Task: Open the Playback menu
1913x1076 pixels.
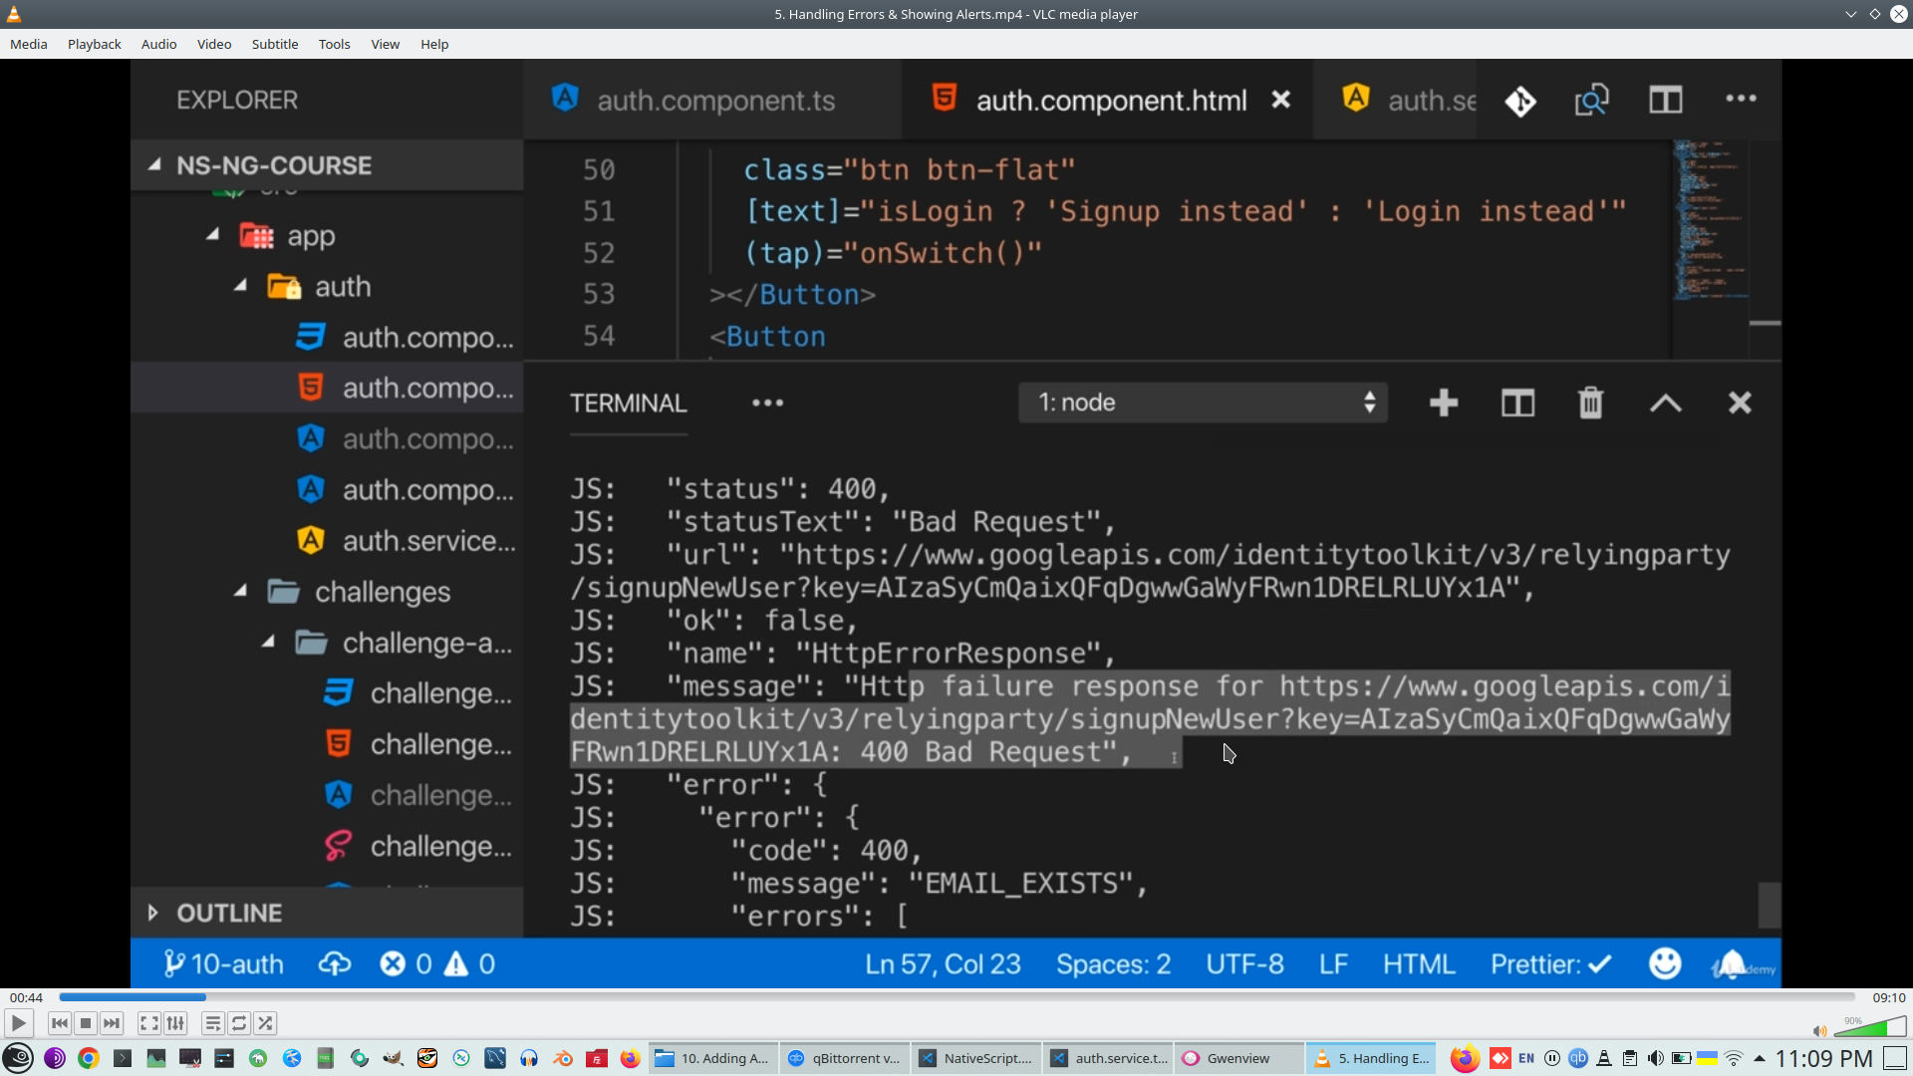Action: click(x=94, y=44)
